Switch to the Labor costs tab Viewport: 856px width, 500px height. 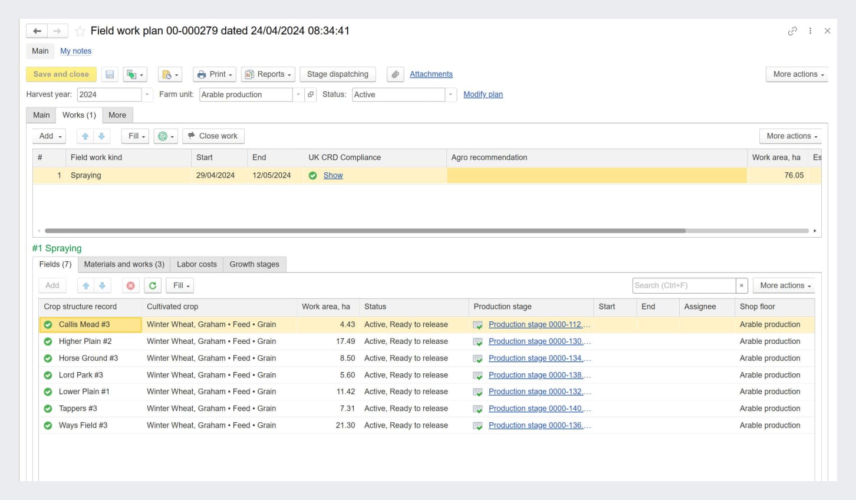pyautogui.click(x=196, y=264)
